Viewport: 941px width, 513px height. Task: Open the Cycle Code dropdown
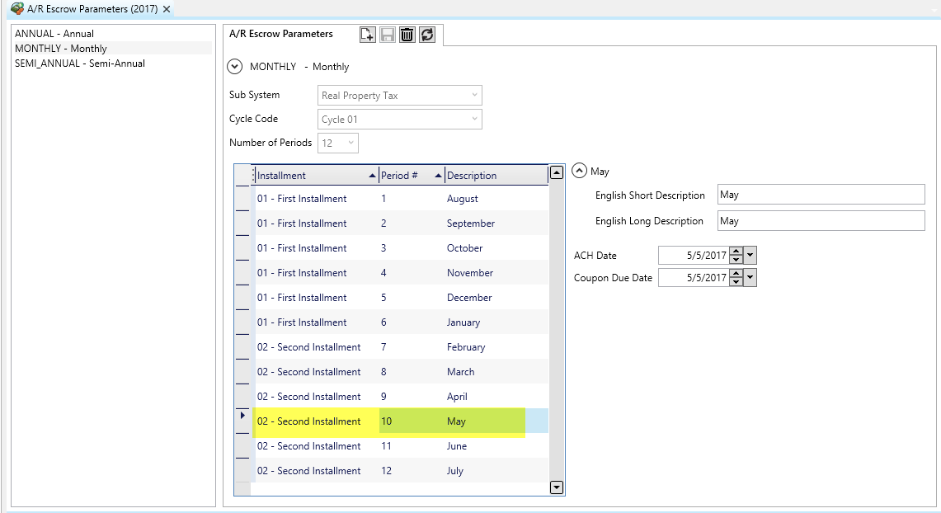click(x=474, y=120)
